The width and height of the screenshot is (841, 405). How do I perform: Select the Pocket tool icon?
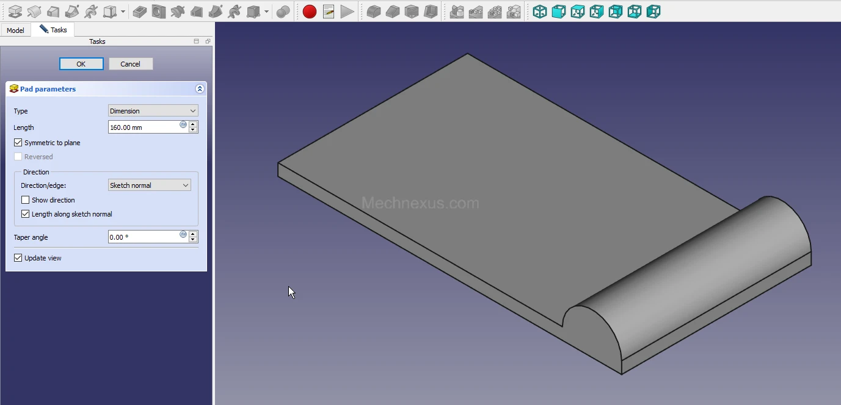coord(140,12)
